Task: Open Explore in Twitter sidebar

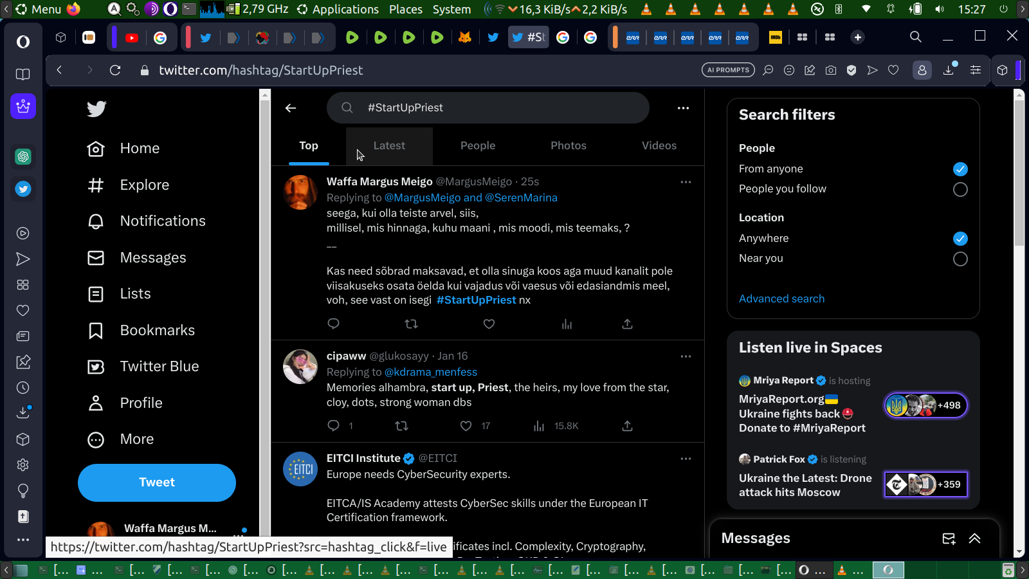Action: coord(129,185)
